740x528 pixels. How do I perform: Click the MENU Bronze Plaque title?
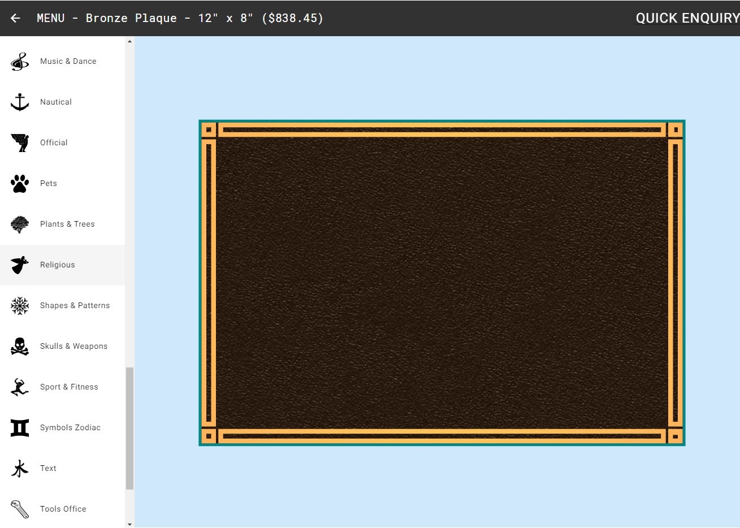[x=180, y=18]
